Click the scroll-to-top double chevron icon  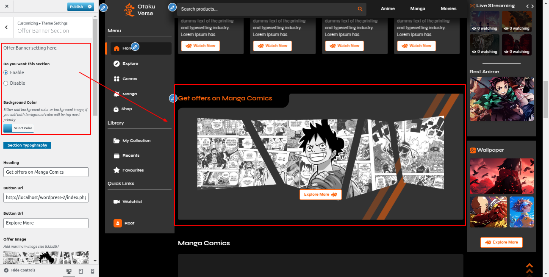529,268
